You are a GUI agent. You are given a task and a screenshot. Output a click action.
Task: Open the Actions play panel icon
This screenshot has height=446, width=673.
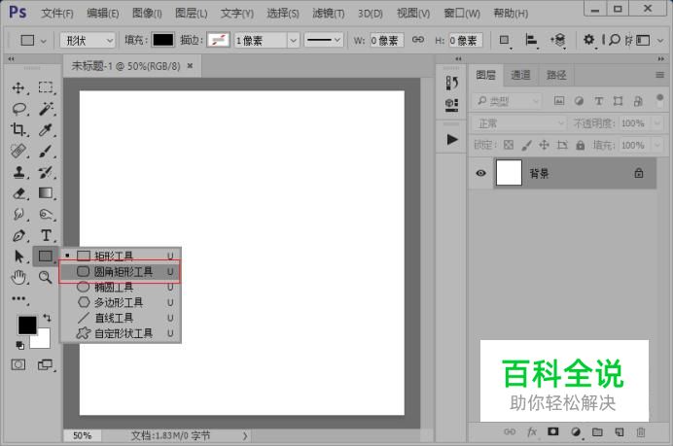451,140
